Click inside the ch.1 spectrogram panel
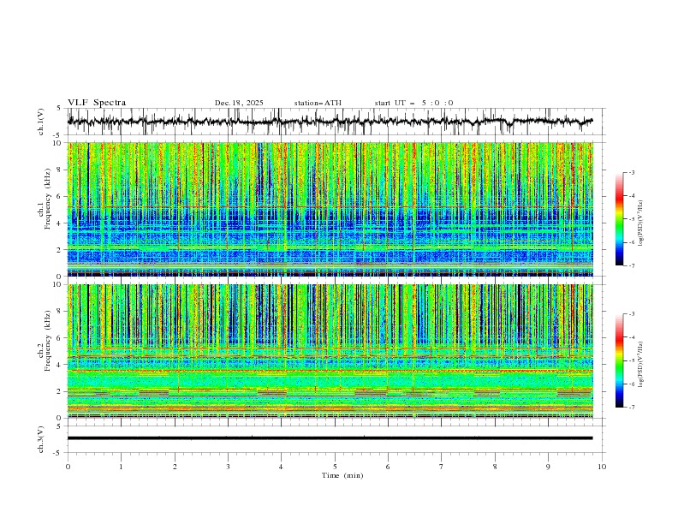 point(334,209)
